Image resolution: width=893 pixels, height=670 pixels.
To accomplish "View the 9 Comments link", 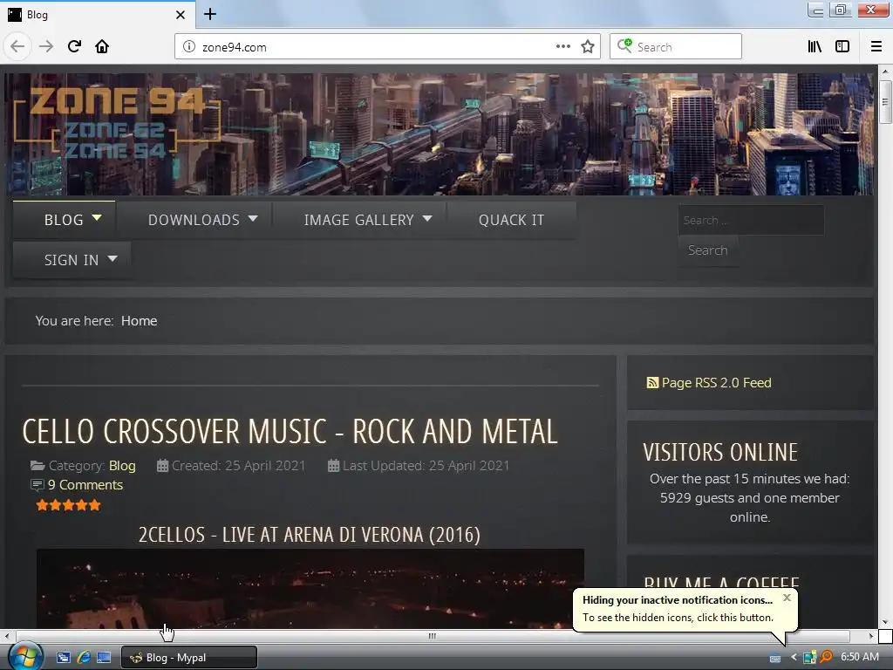I will click(x=85, y=485).
